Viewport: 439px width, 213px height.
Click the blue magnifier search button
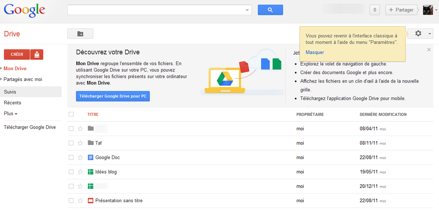coord(270,10)
